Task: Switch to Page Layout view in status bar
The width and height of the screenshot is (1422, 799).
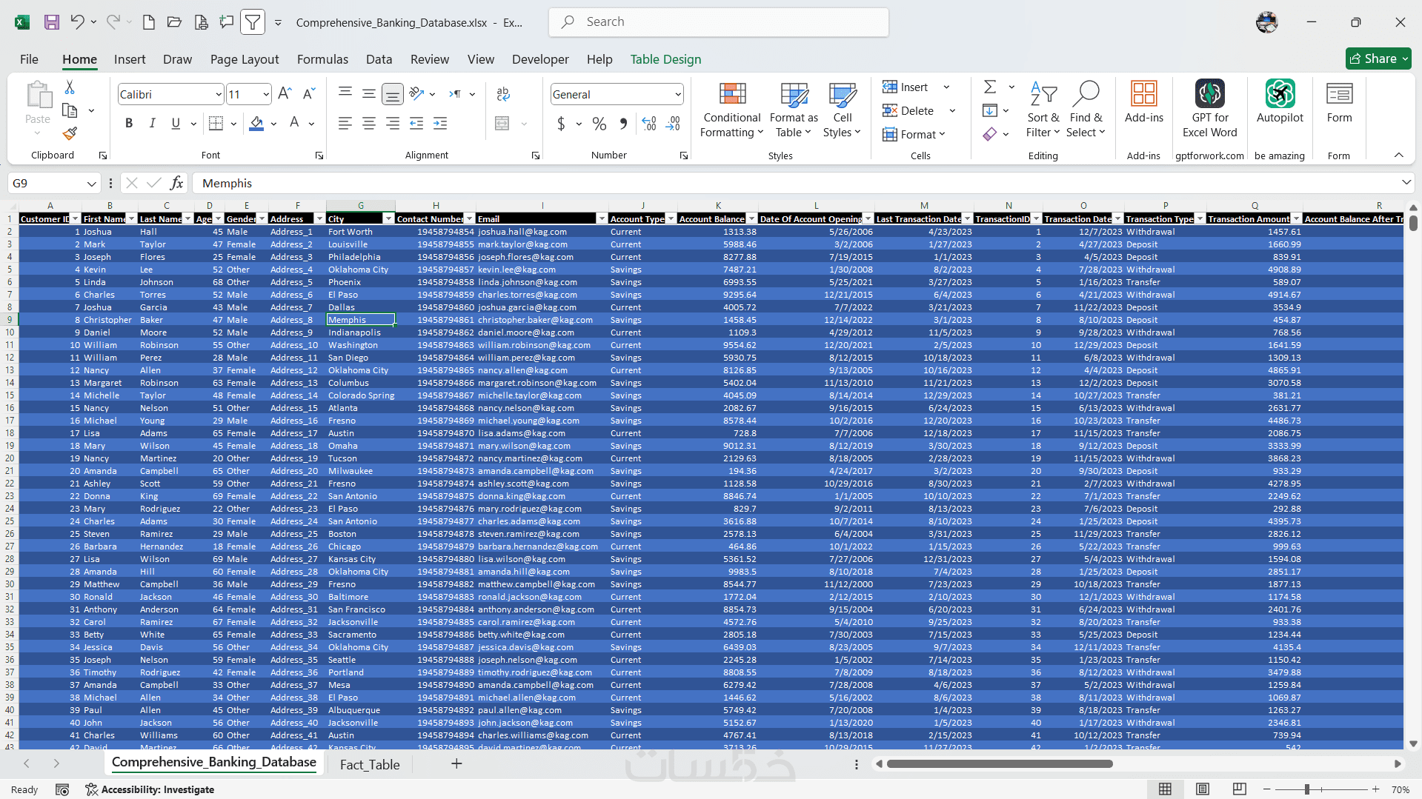Action: [x=1203, y=789]
